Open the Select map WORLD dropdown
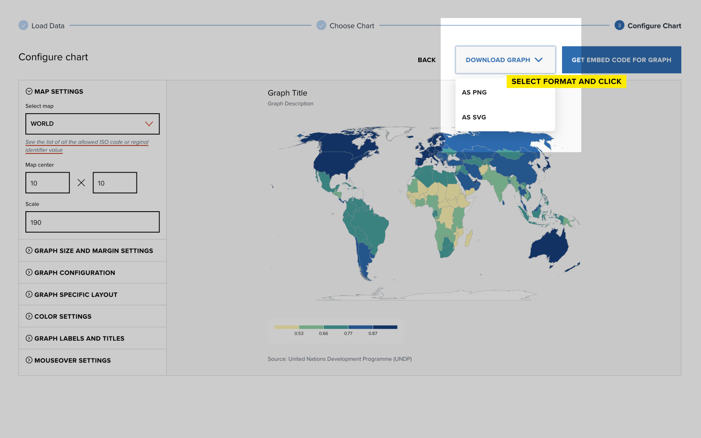Viewport: 701px width, 438px height. tap(93, 124)
